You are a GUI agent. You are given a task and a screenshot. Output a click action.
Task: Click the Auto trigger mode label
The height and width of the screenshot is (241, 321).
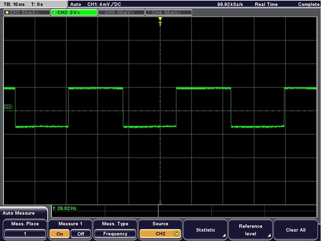tap(76, 4)
